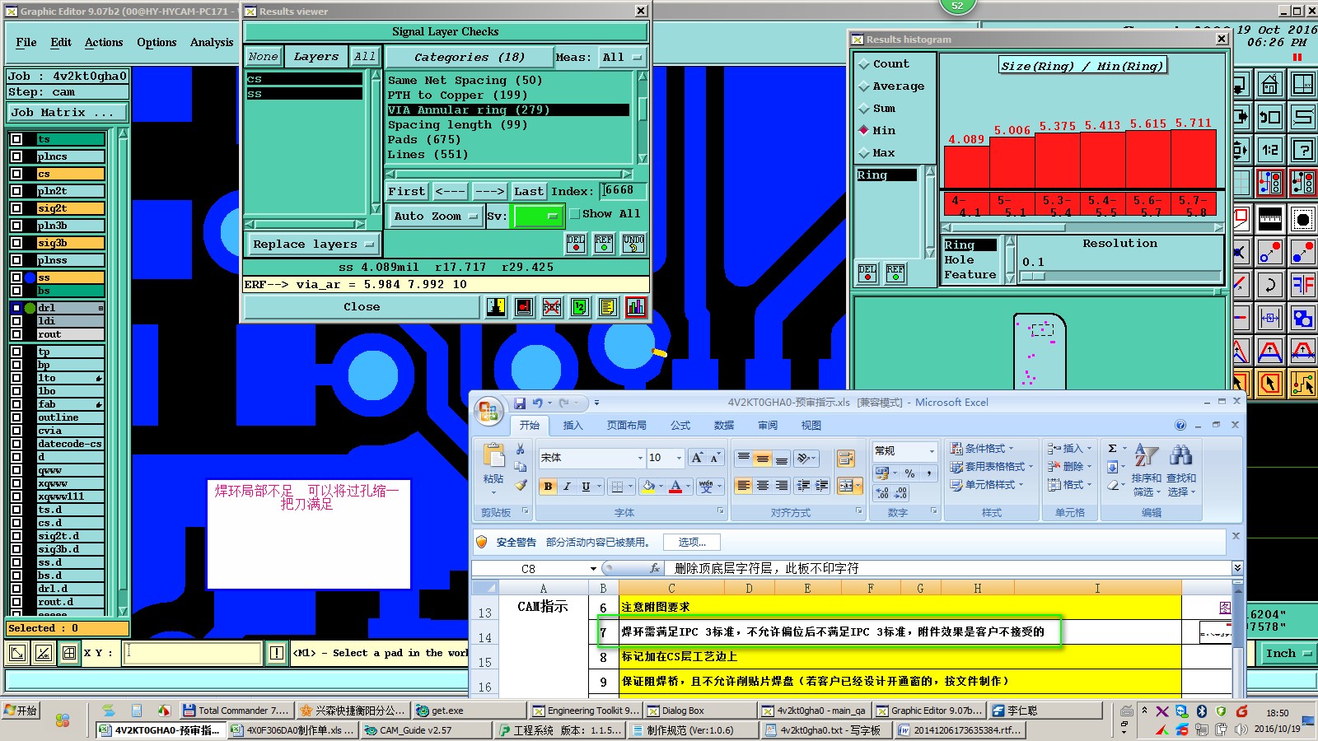Click the DEL icon in Results viewer

(576, 243)
